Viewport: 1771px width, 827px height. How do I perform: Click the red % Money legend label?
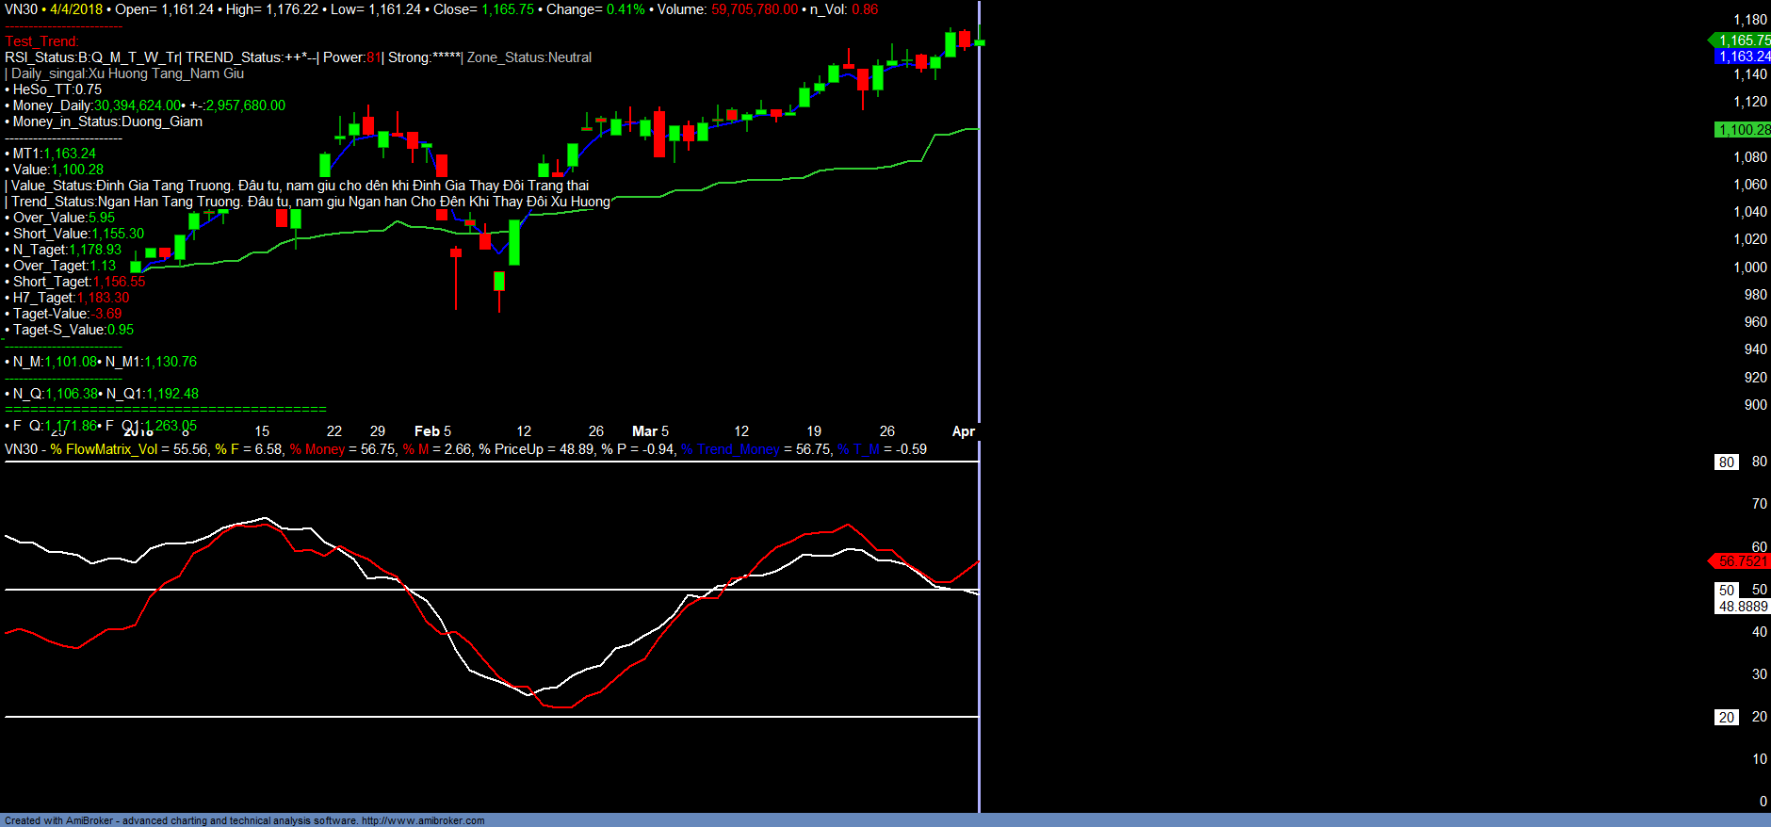coord(317,449)
